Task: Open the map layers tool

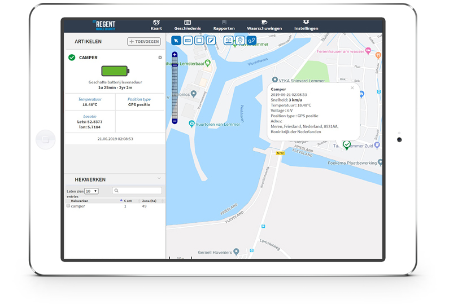Action: point(228,40)
